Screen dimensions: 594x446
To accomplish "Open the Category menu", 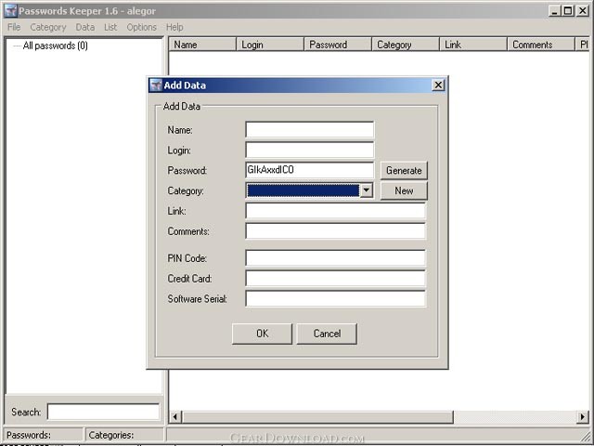I will point(48,27).
